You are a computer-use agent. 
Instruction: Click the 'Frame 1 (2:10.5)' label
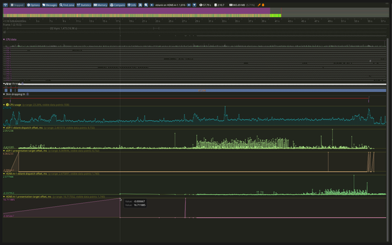click(12, 25)
